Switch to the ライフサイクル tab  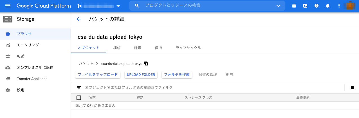pyautogui.click(x=188, y=48)
